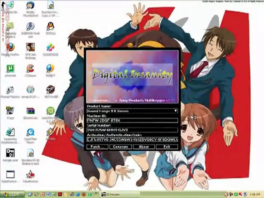Open the WinRAR archive desktop icon
264x198 pixels.
coord(31,111)
